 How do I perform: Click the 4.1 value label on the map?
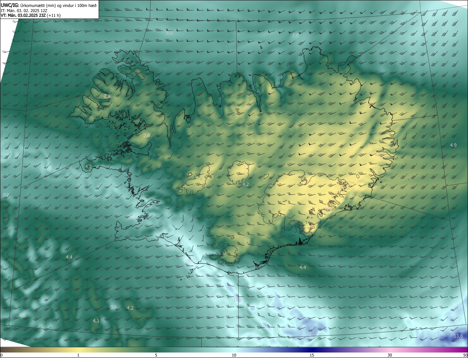coord(96,321)
